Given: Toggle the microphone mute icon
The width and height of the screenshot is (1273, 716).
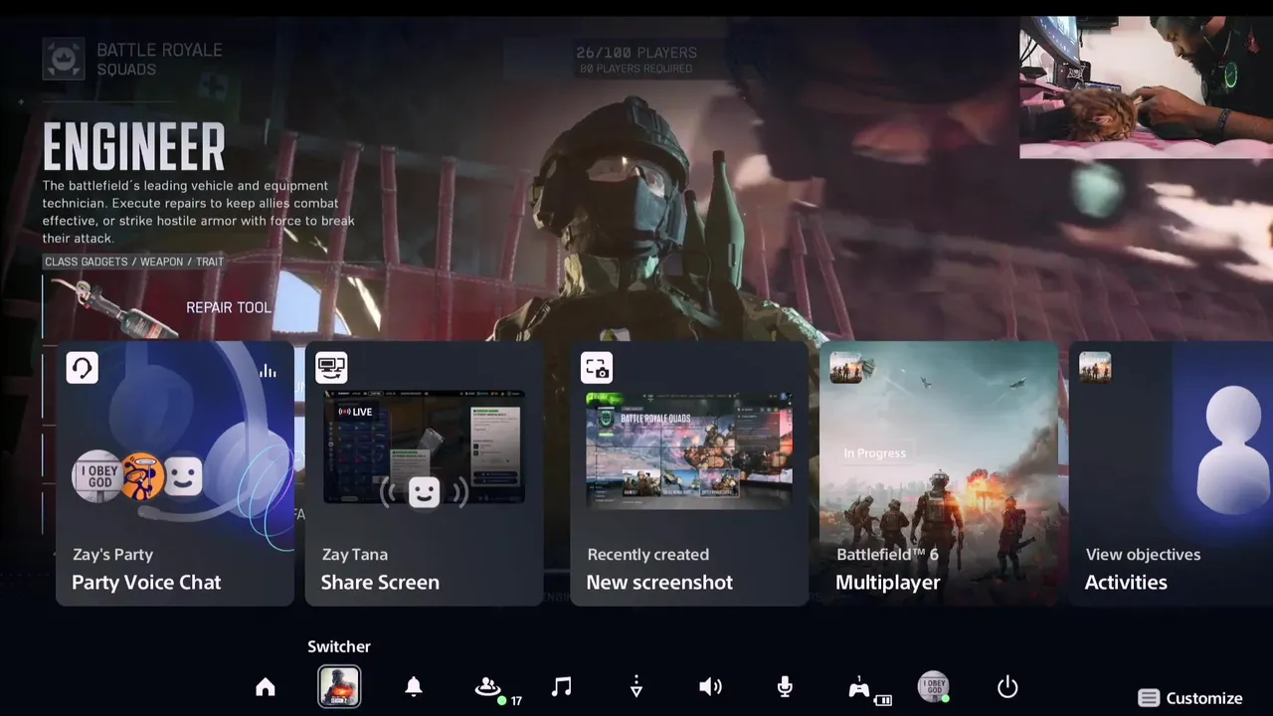Looking at the screenshot, I should click(785, 687).
